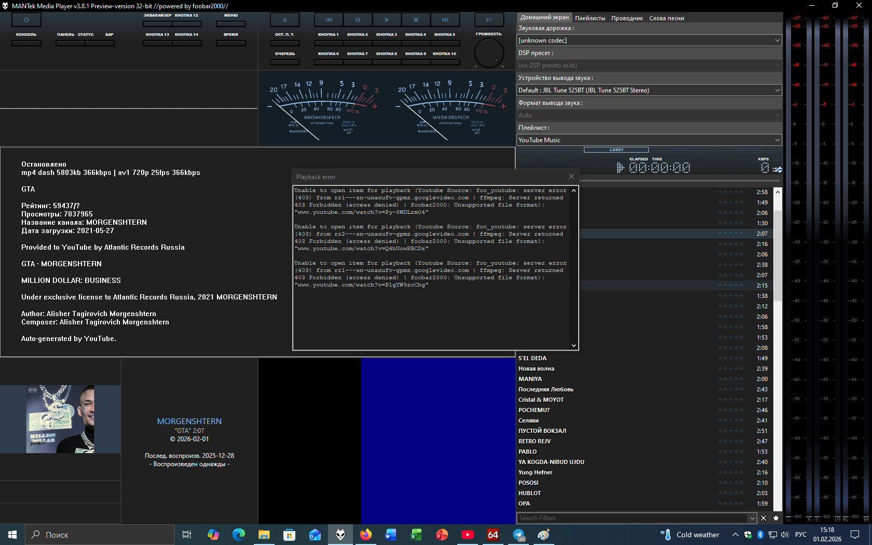
Task: Switch to the Плейлисты tab
Action: pyautogui.click(x=590, y=18)
